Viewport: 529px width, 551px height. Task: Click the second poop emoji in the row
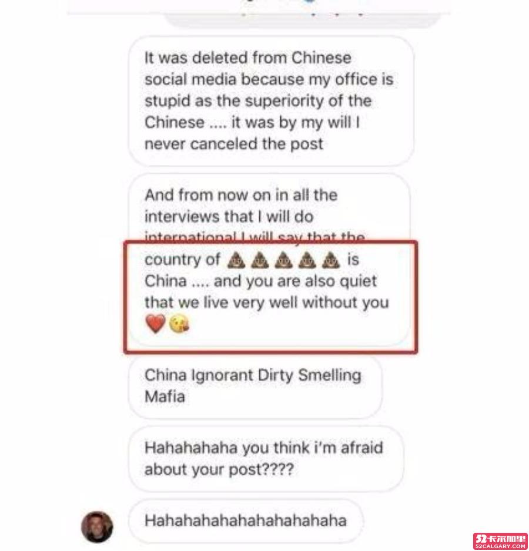point(260,260)
